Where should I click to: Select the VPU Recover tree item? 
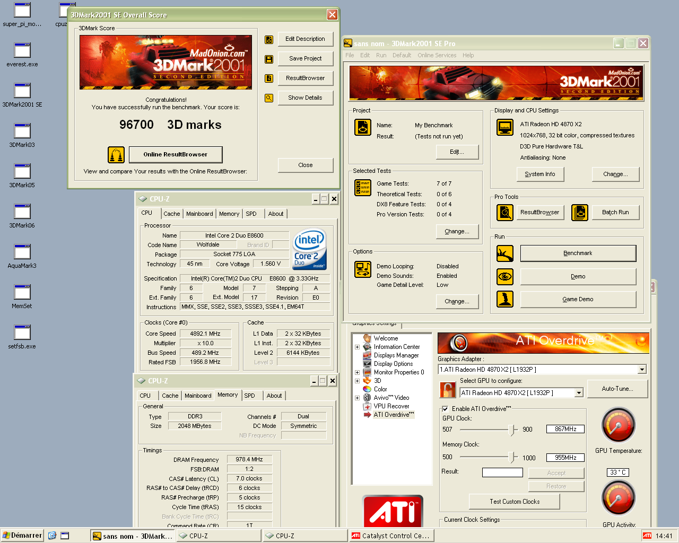click(391, 406)
